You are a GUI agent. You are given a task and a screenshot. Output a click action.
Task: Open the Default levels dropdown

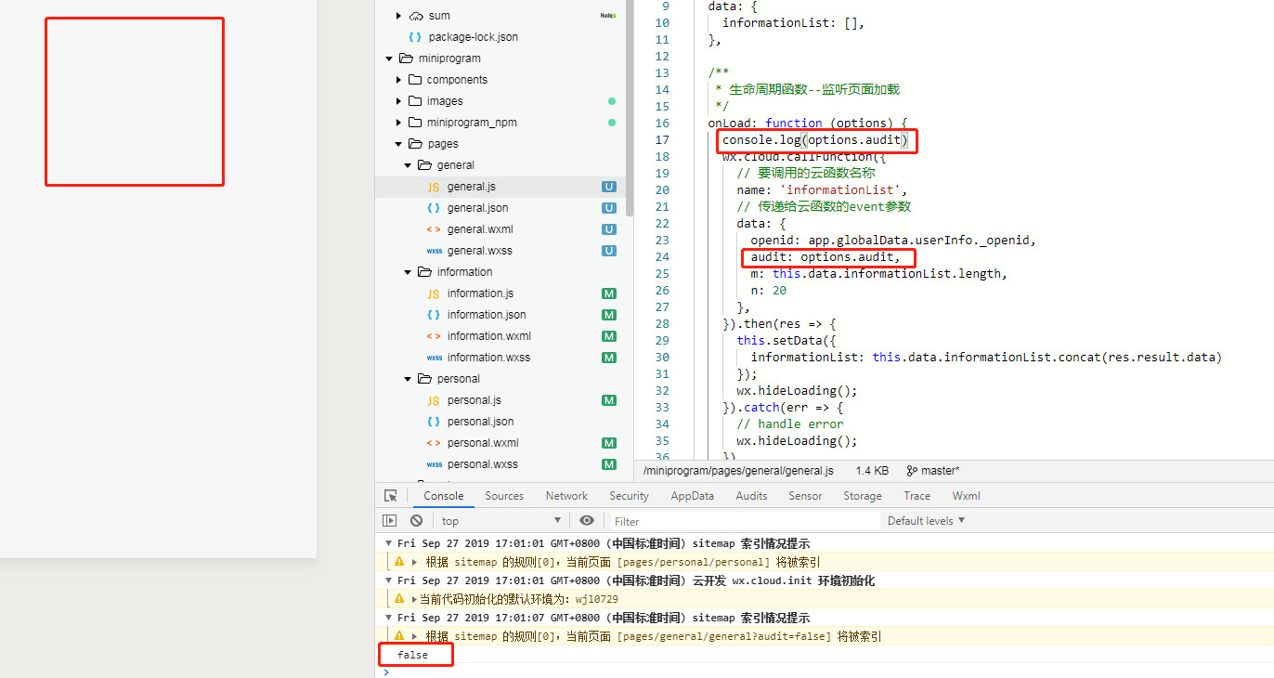coord(926,521)
